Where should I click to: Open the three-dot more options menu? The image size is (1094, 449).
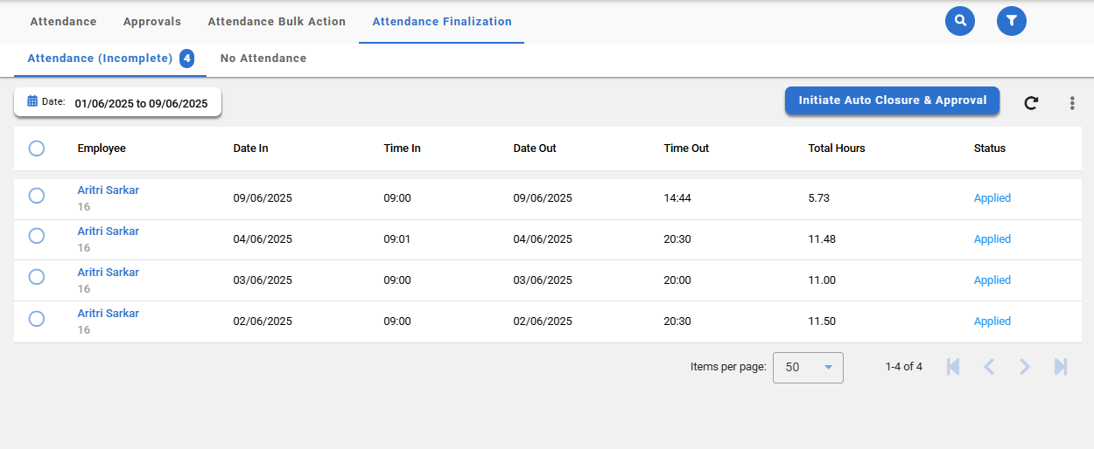coord(1072,103)
